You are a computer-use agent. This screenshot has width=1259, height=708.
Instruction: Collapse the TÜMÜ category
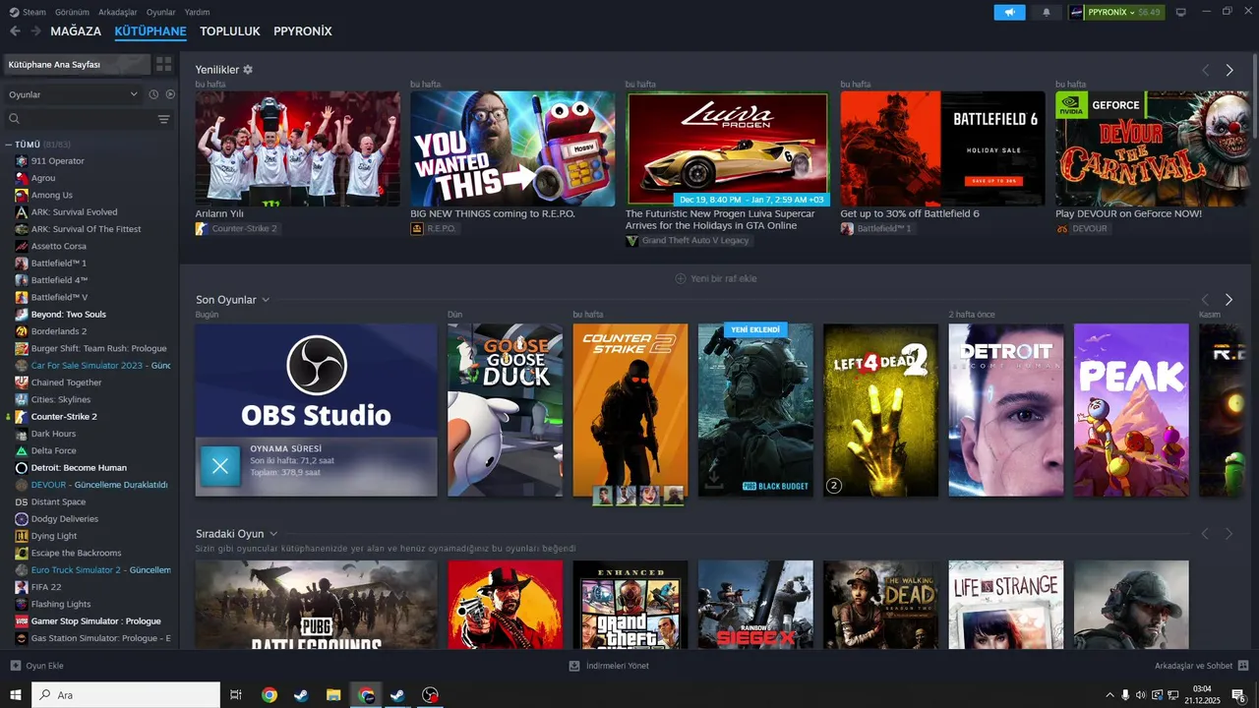point(9,145)
